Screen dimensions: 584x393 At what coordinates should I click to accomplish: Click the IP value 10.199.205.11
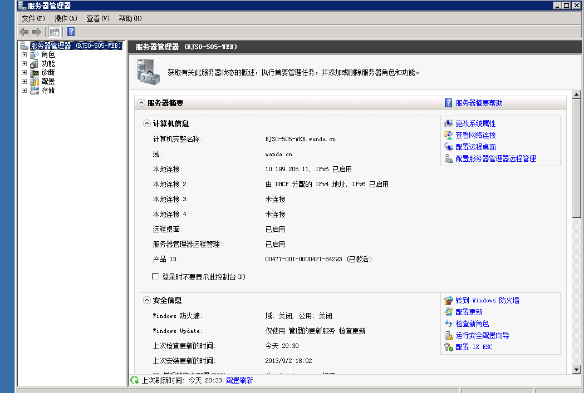pos(287,169)
